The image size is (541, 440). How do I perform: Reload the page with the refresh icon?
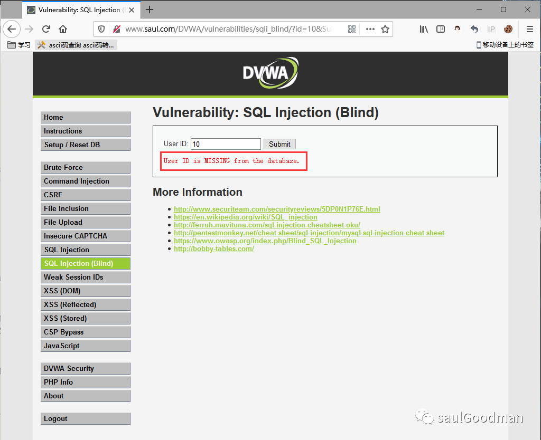click(x=46, y=29)
